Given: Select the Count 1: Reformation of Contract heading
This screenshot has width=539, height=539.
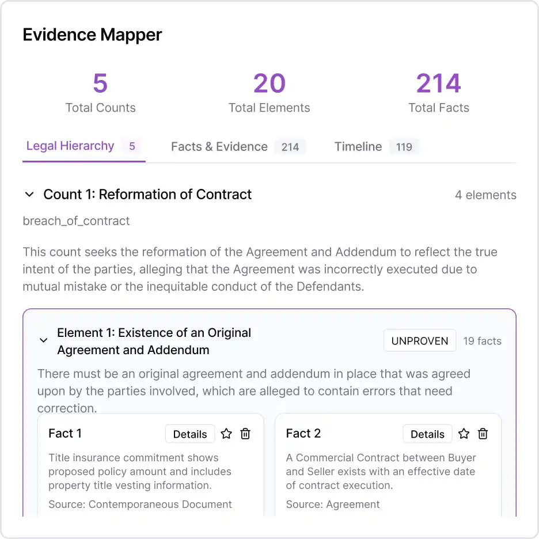Looking at the screenshot, I should (x=147, y=195).
